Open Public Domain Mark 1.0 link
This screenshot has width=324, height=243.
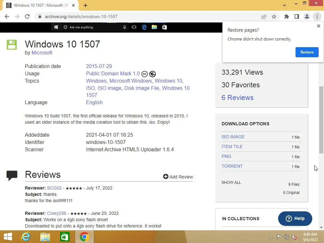(x=113, y=73)
